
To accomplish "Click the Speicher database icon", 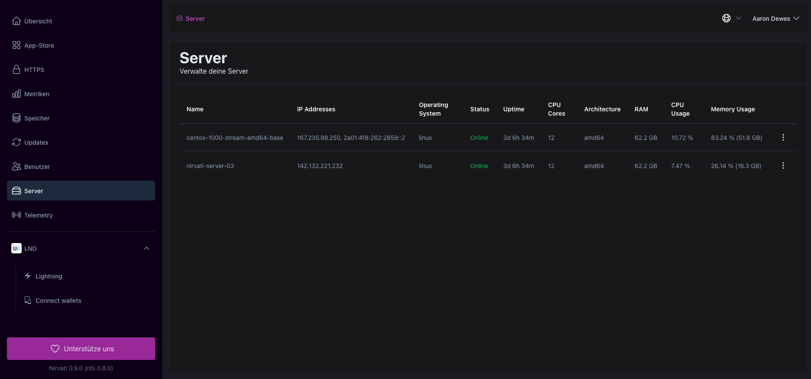I will click(x=16, y=118).
